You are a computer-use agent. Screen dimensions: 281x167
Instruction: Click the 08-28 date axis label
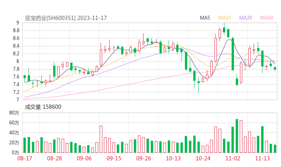click(54, 158)
